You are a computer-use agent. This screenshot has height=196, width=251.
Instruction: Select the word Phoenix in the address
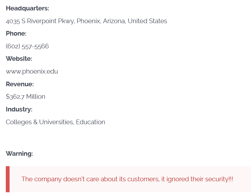89,21
